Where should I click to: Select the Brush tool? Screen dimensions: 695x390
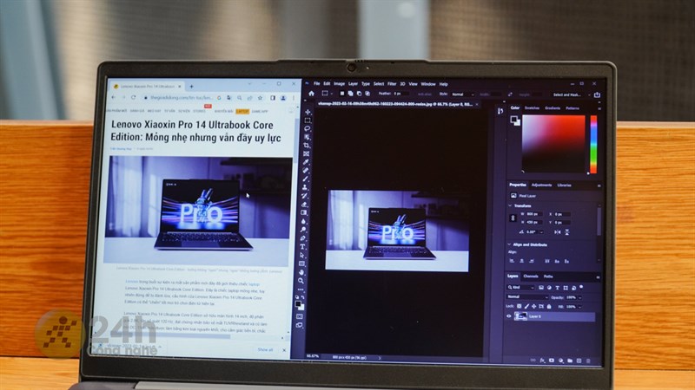306,179
